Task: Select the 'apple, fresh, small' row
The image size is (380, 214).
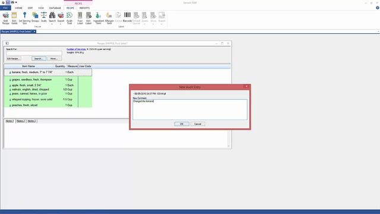Action: point(48,86)
